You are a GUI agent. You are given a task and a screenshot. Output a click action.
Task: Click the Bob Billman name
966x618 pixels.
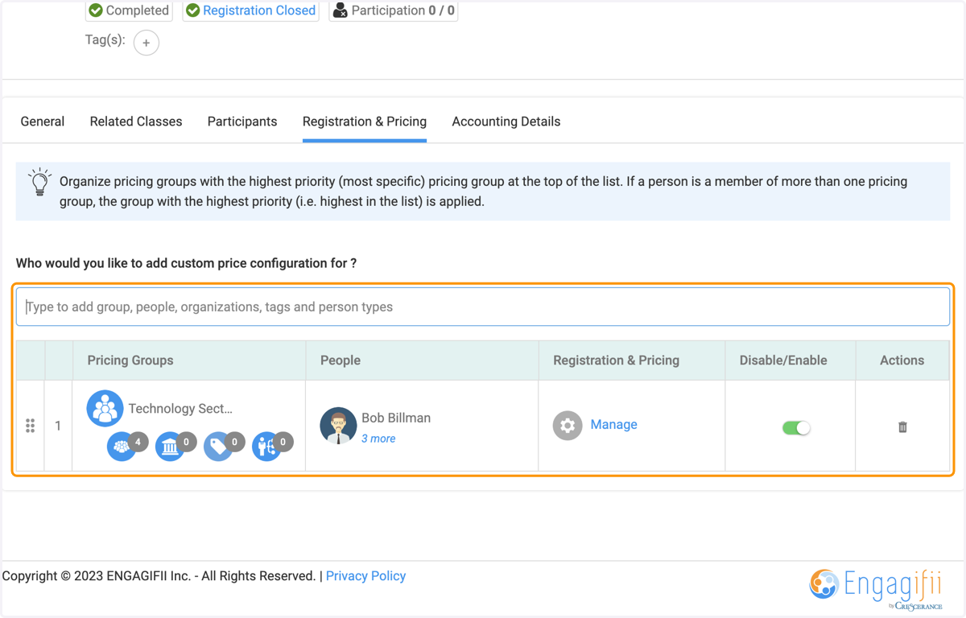[x=396, y=418]
